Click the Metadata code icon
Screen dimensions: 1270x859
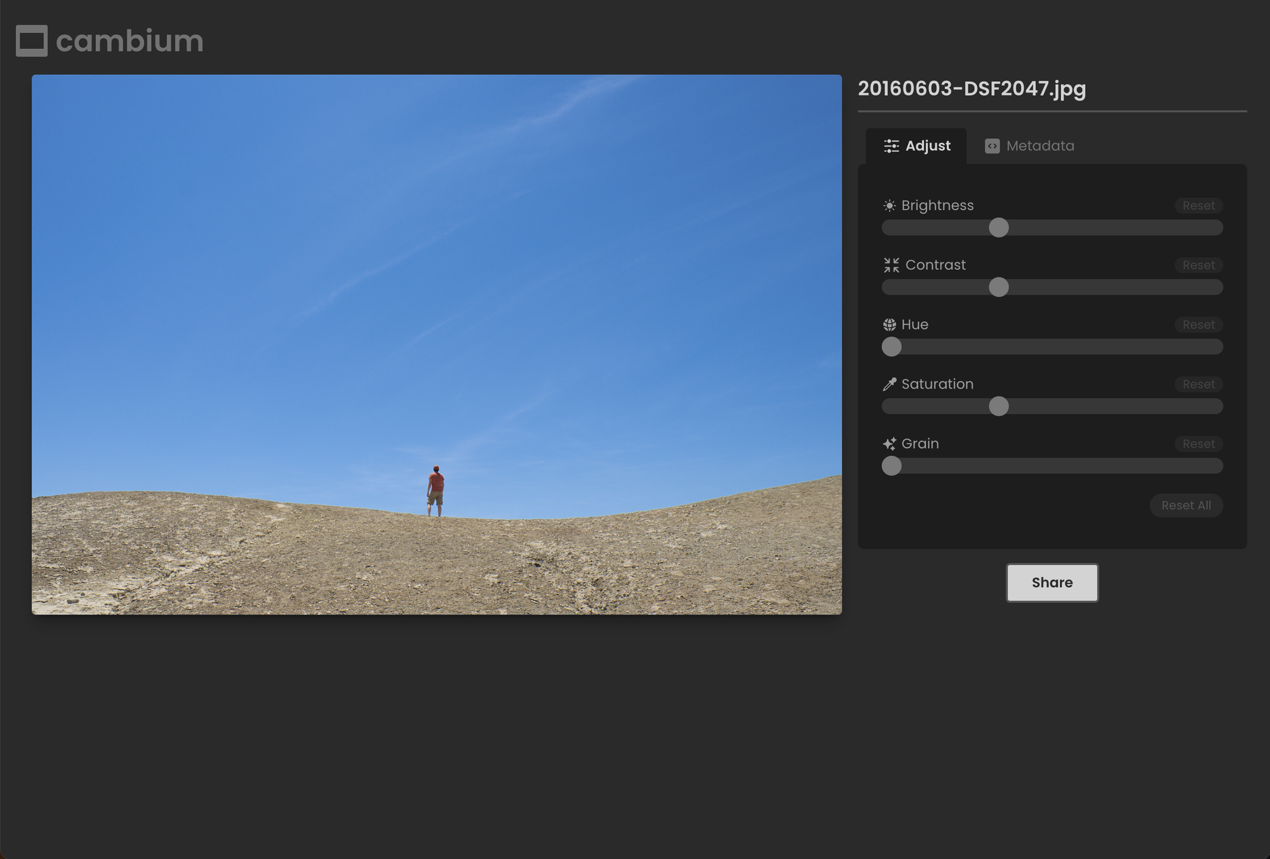point(992,146)
